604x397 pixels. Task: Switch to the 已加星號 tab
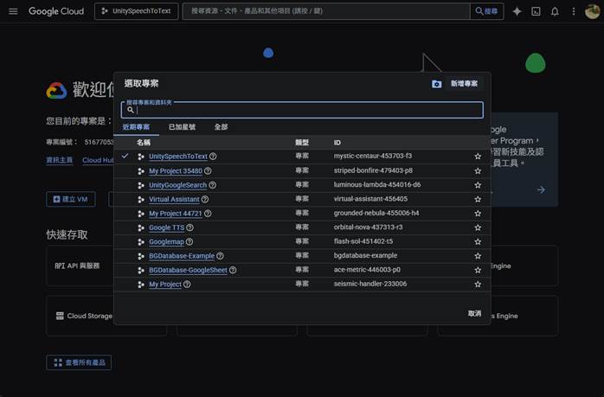(182, 127)
